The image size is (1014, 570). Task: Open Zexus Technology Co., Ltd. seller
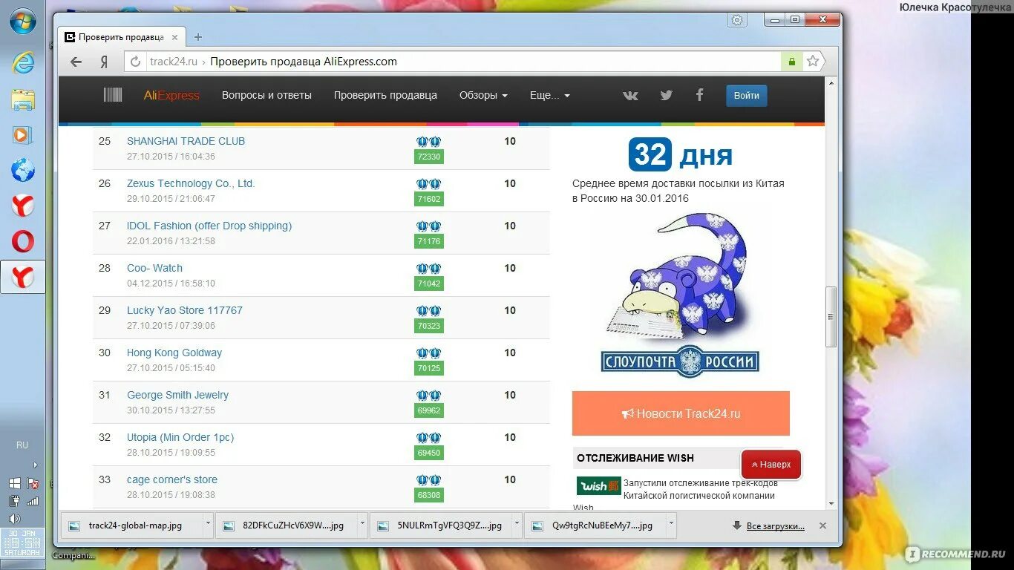[191, 183]
